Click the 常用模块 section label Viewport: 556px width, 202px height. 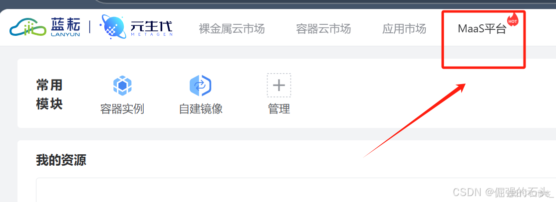(49, 95)
